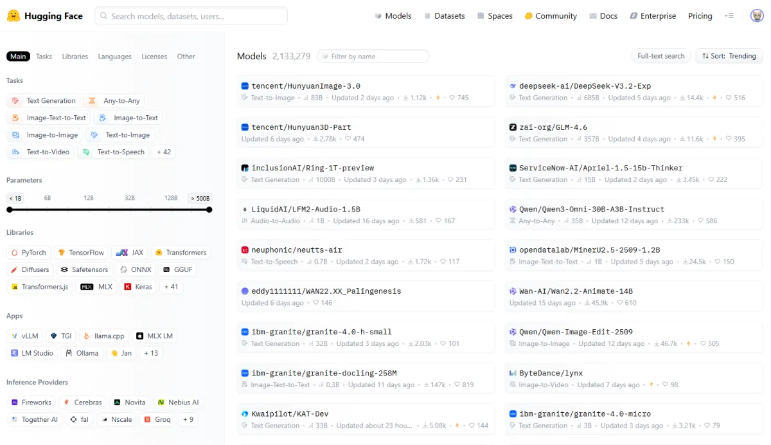771x445 pixels.
Task: Open the extra navigation menu icon
Action: pos(729,16)
